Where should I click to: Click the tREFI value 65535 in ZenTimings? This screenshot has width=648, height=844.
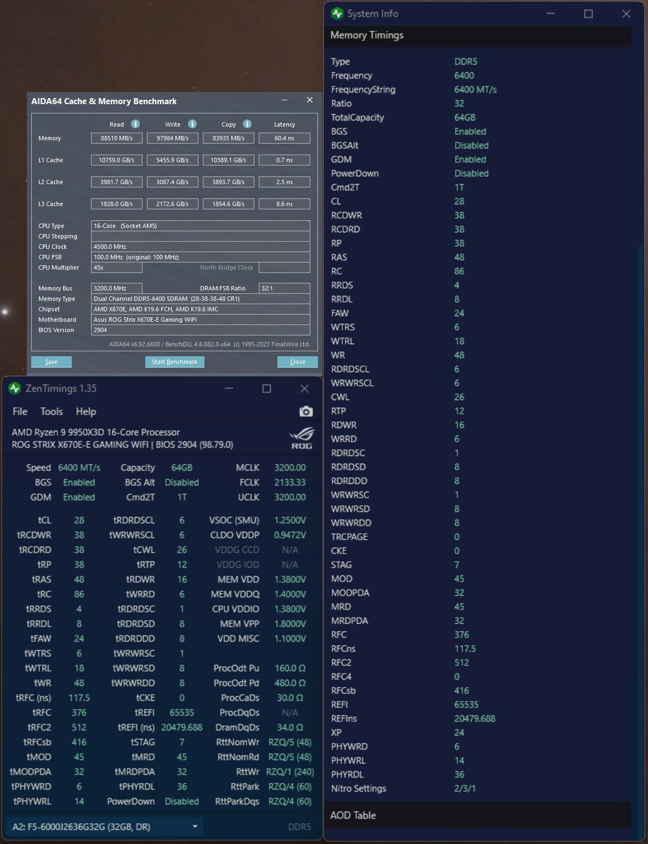pyautogui.click(x=181, y=712)
